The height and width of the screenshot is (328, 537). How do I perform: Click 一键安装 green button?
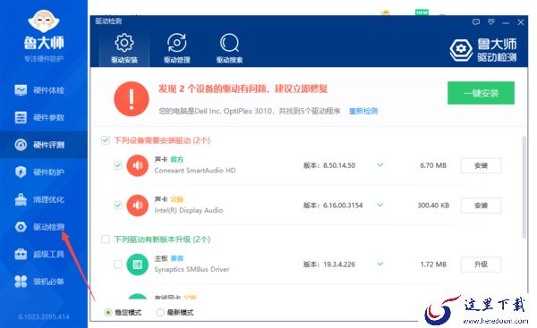481,93
